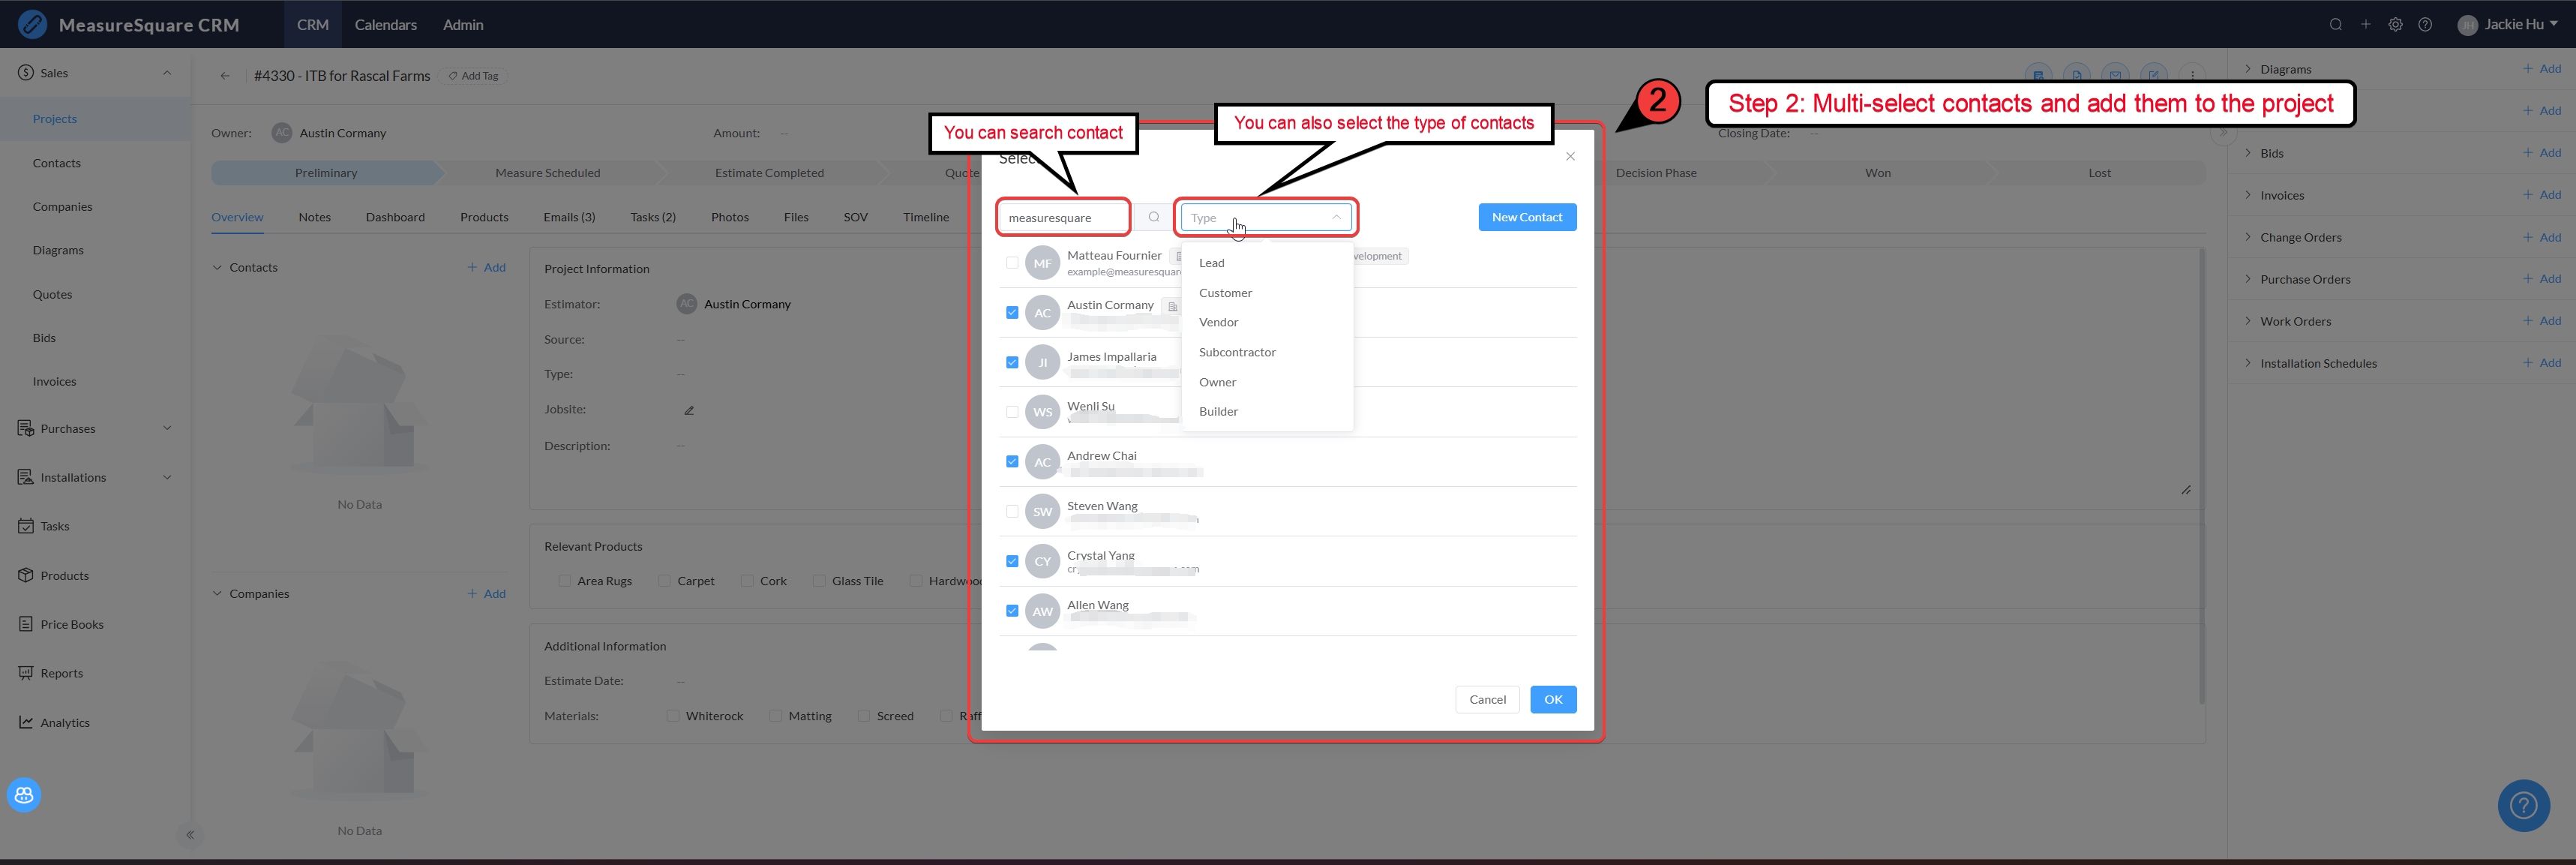Screen dimensions: 2576x865
Task: Collapse the sidebar with the double-chevron icon
Action: [190, 835]
